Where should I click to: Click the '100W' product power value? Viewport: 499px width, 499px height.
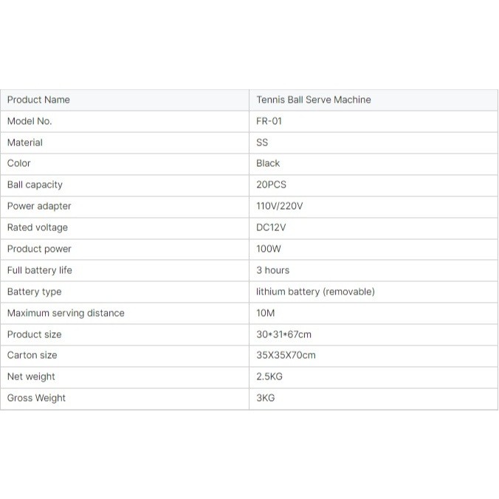click(269, 249)
